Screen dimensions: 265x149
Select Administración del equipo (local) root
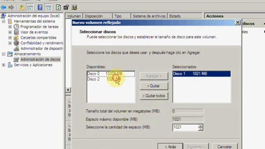[34, 16]
